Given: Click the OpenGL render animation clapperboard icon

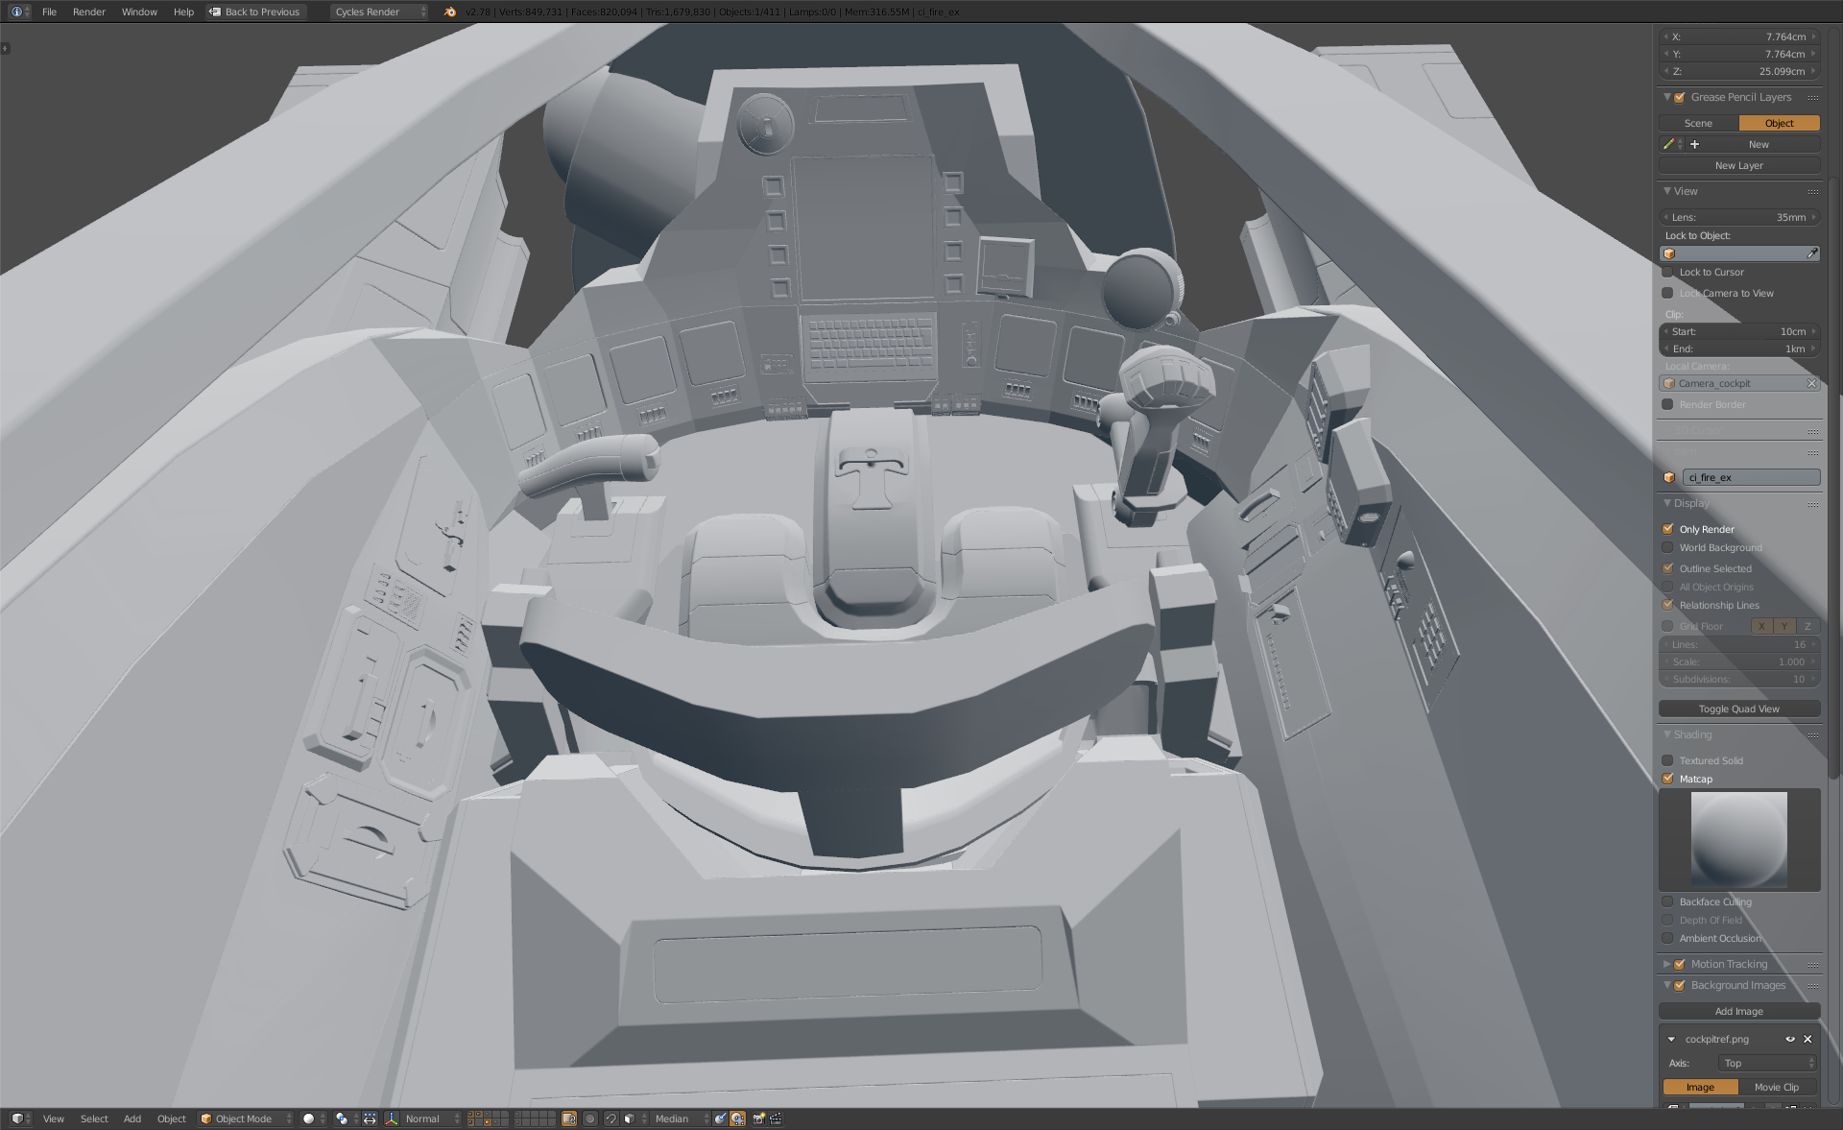Looking at the screenshot, I should 776,1118.
